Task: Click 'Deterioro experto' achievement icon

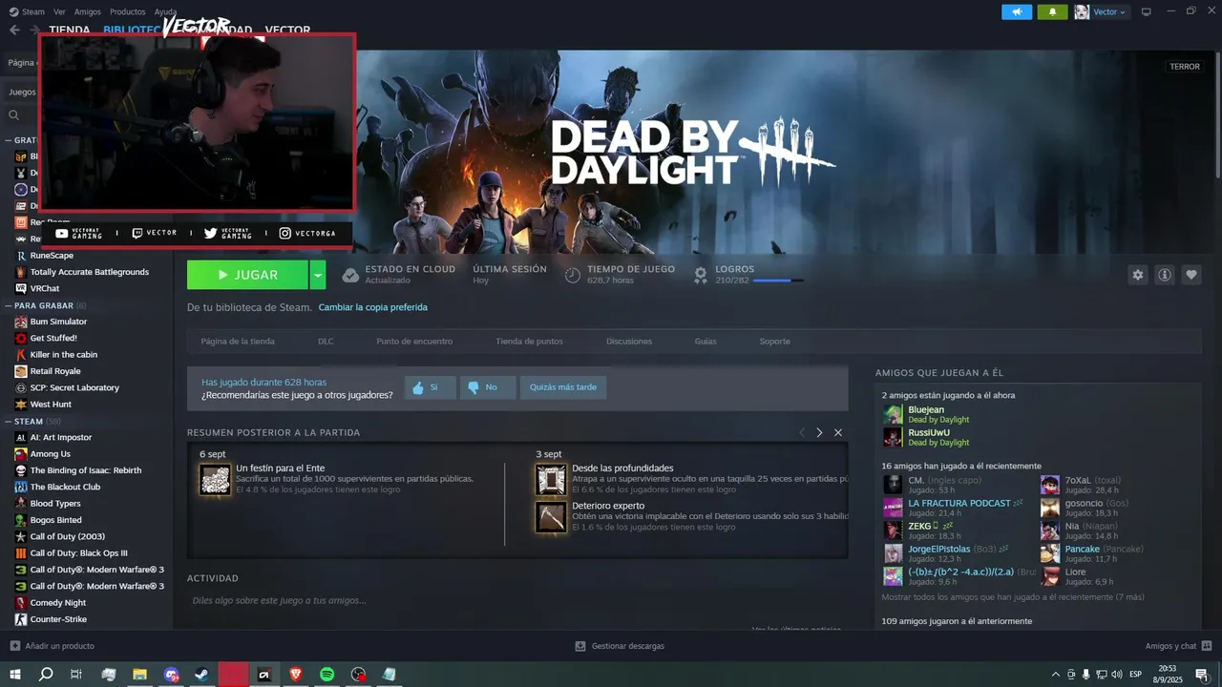Action: pos(551,516)
